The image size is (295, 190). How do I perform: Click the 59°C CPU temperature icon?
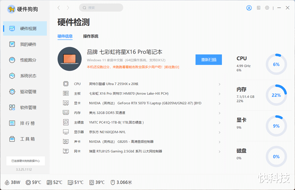tap(28, 183)
